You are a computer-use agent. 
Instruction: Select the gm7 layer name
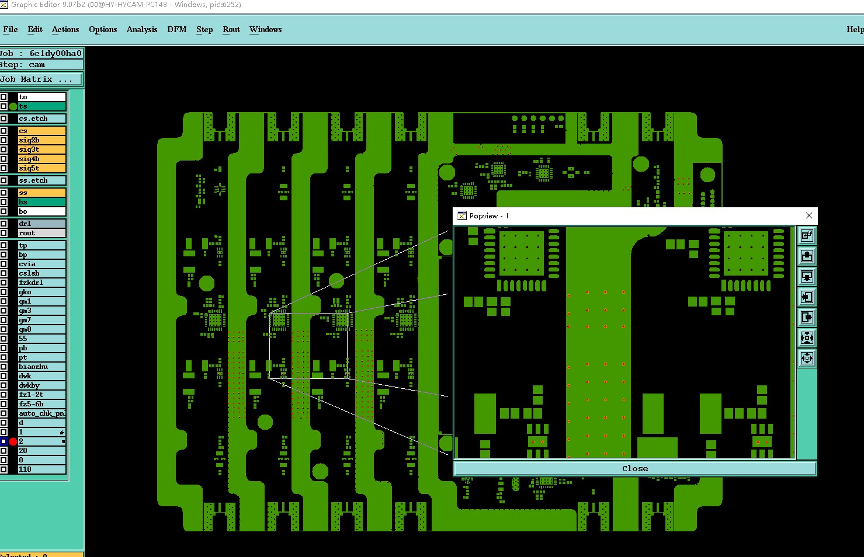tap(41, 320)
